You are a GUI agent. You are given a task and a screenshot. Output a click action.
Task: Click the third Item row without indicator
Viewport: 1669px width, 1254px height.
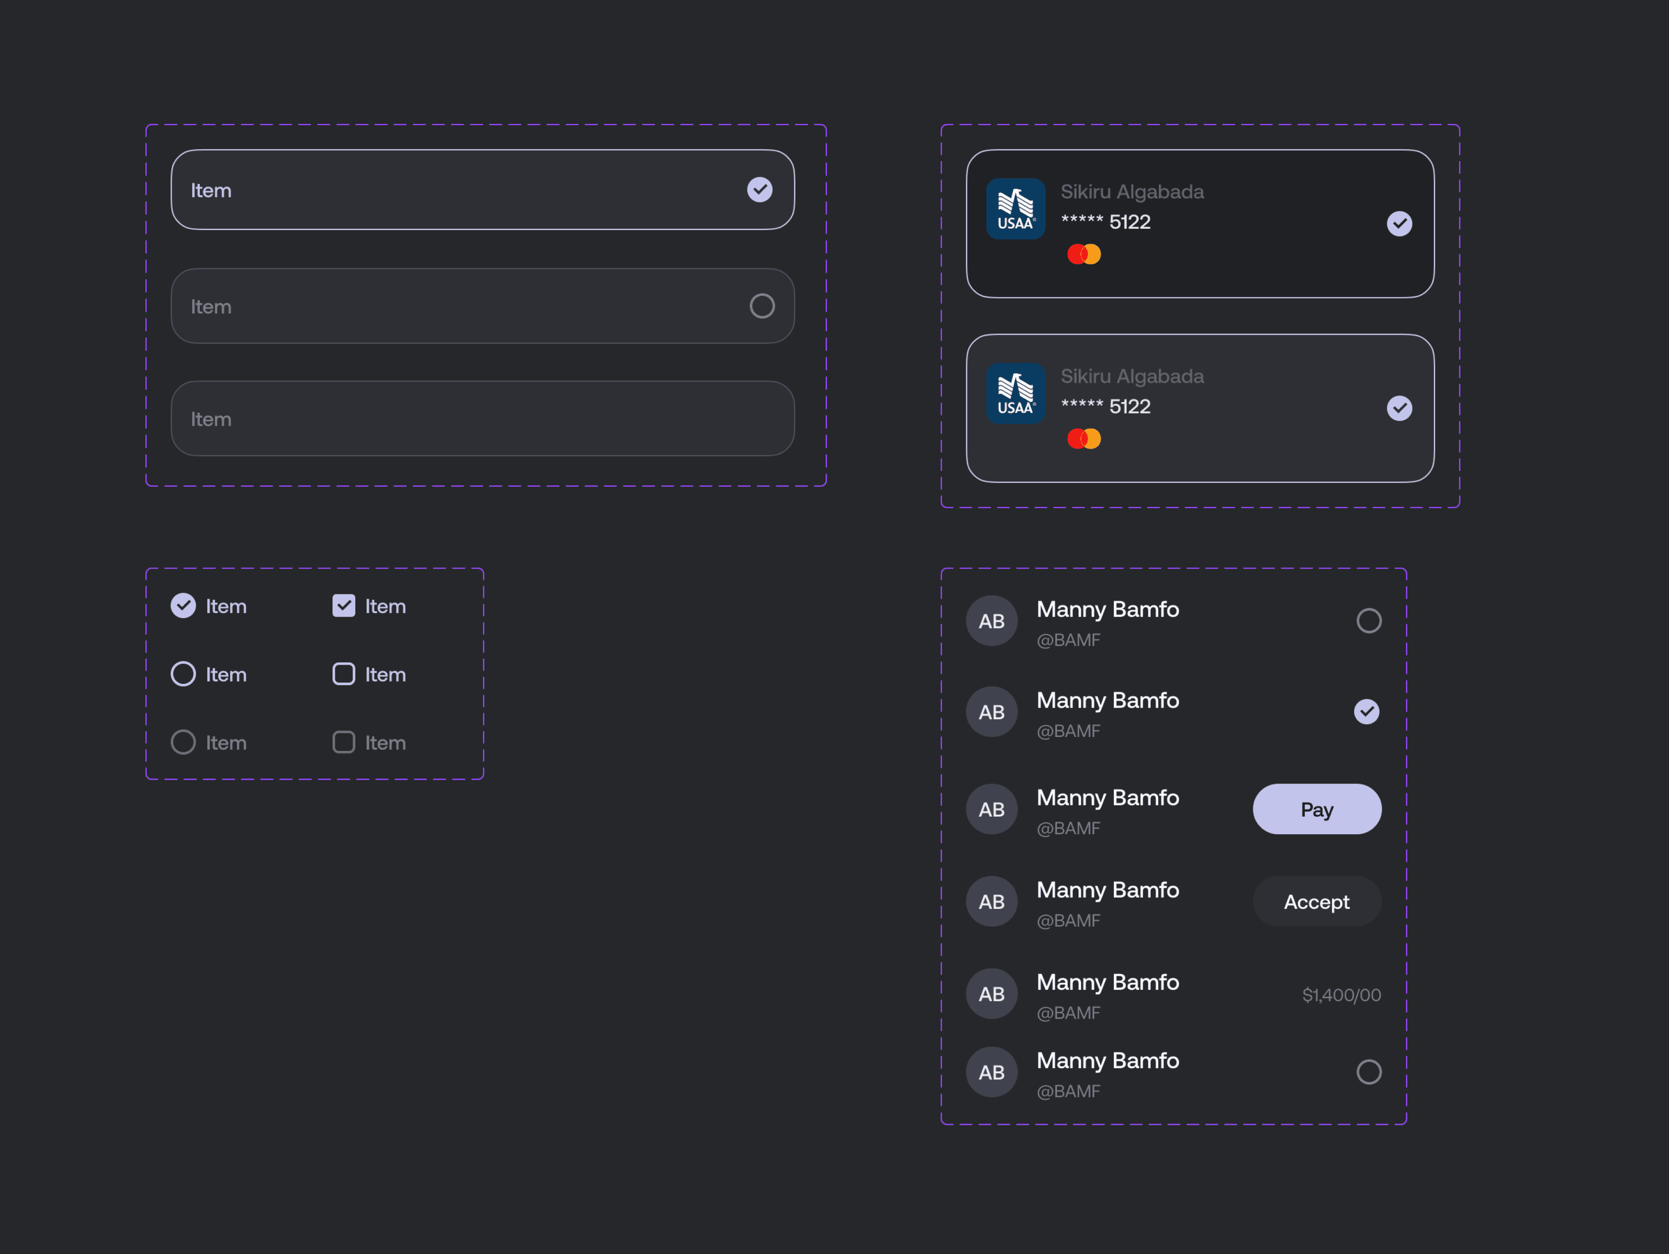(x=483, y=418)
